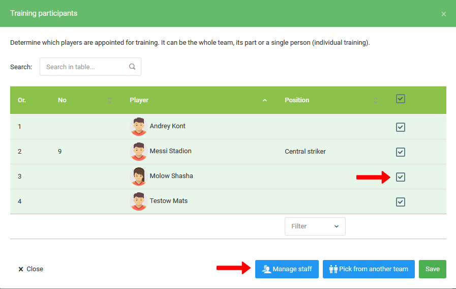Toggle the select-all header checkbox
456x289 pixels.
(401, 99)
